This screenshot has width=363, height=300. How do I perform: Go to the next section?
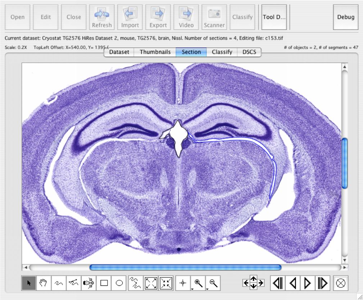308,283
